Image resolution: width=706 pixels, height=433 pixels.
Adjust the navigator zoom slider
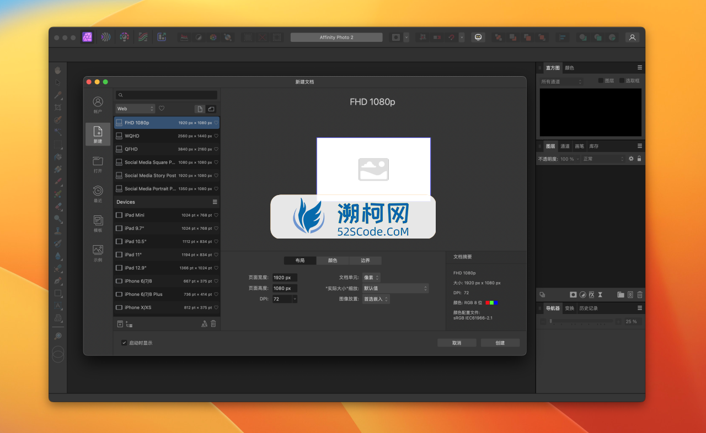click(581, 321)
